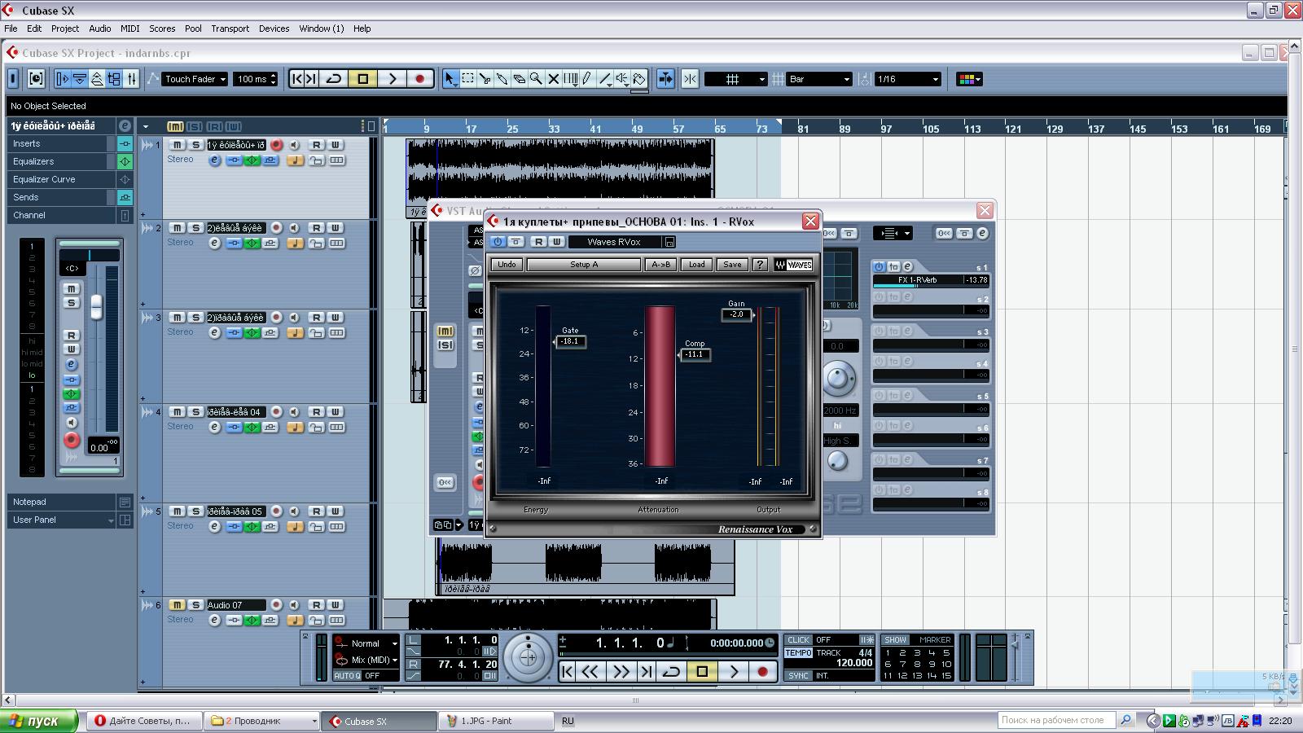Enable Write automation on Audio 07 track
The width and height of the screenshot is (1303, 733).
click(335, 605)
